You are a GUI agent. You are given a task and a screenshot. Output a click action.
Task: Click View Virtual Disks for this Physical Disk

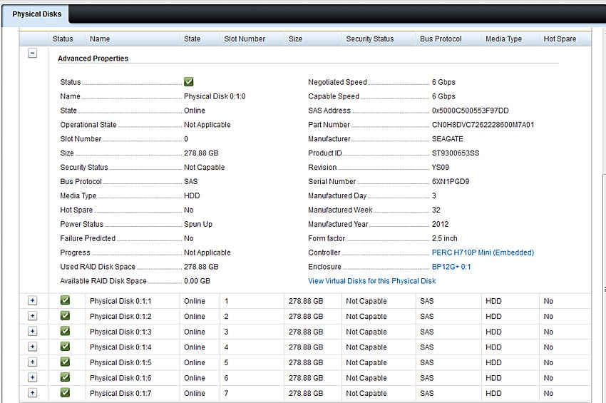click(371, 281)
